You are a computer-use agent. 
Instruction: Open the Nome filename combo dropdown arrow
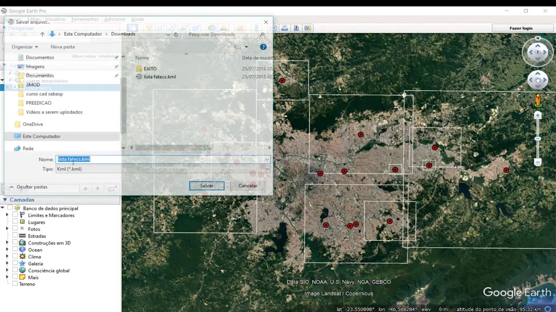tap(267, 159)
